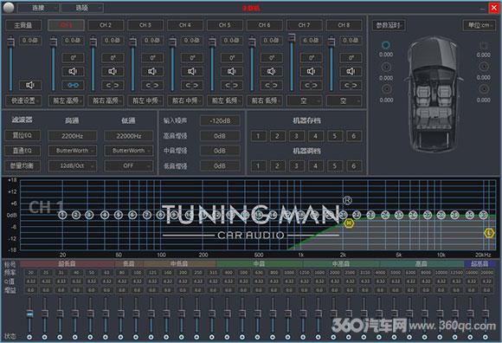Link channel CH 2 using link icon
The image size is (502, 343).
(x=113, y=85)
